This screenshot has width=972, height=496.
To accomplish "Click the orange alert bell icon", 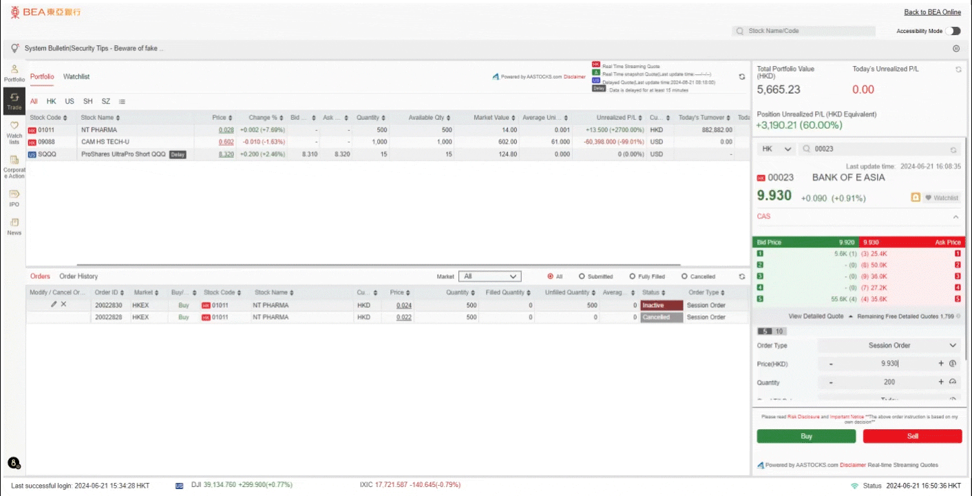I will click(x=915, y=198).
